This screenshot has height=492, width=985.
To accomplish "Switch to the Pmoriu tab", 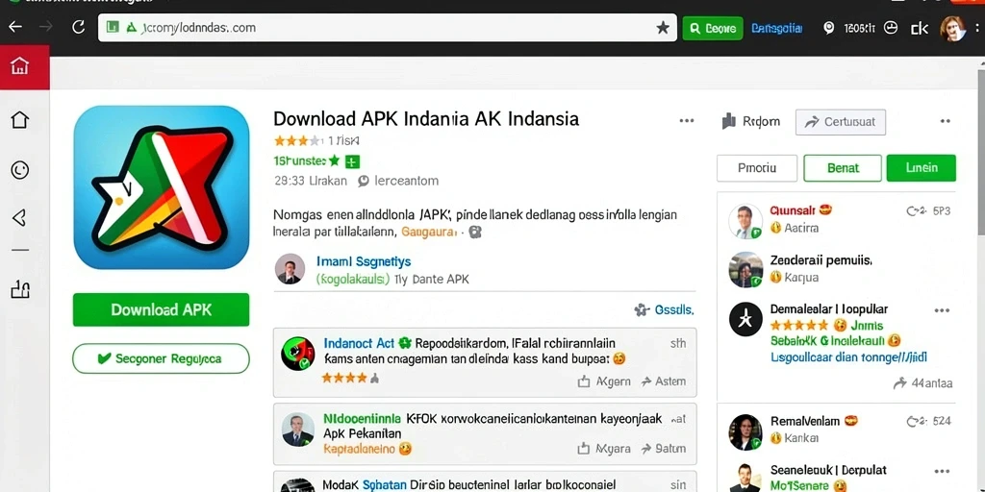I will (757, 168).
